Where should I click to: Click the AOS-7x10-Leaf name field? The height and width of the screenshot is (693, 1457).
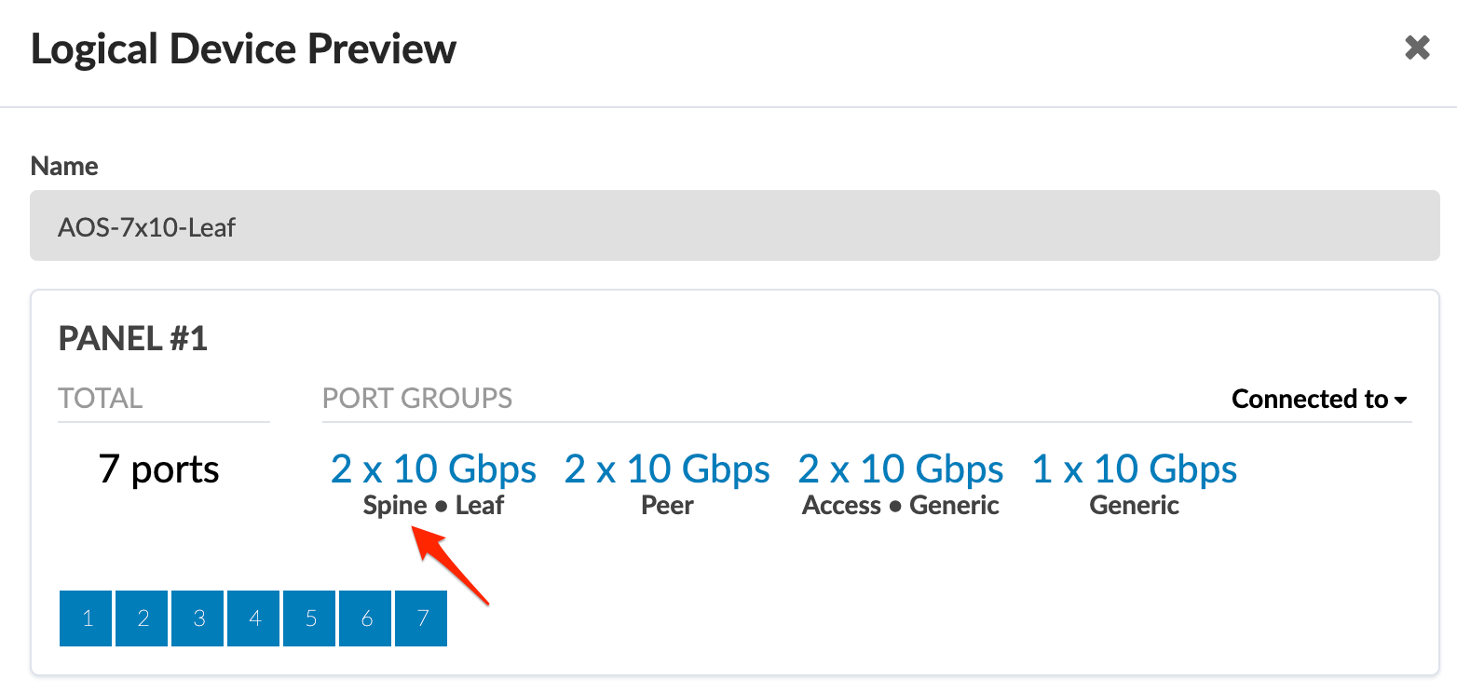coord(734,226)
